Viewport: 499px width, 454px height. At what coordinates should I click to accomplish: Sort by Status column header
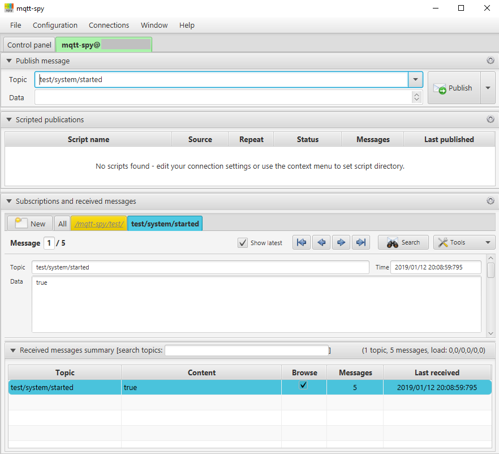[x=307, y=139]
